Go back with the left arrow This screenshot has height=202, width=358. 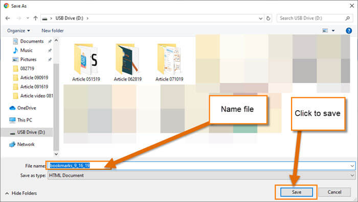coord(8,18)
